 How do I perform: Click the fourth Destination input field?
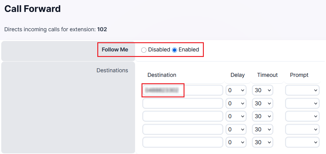pos(183,130)
